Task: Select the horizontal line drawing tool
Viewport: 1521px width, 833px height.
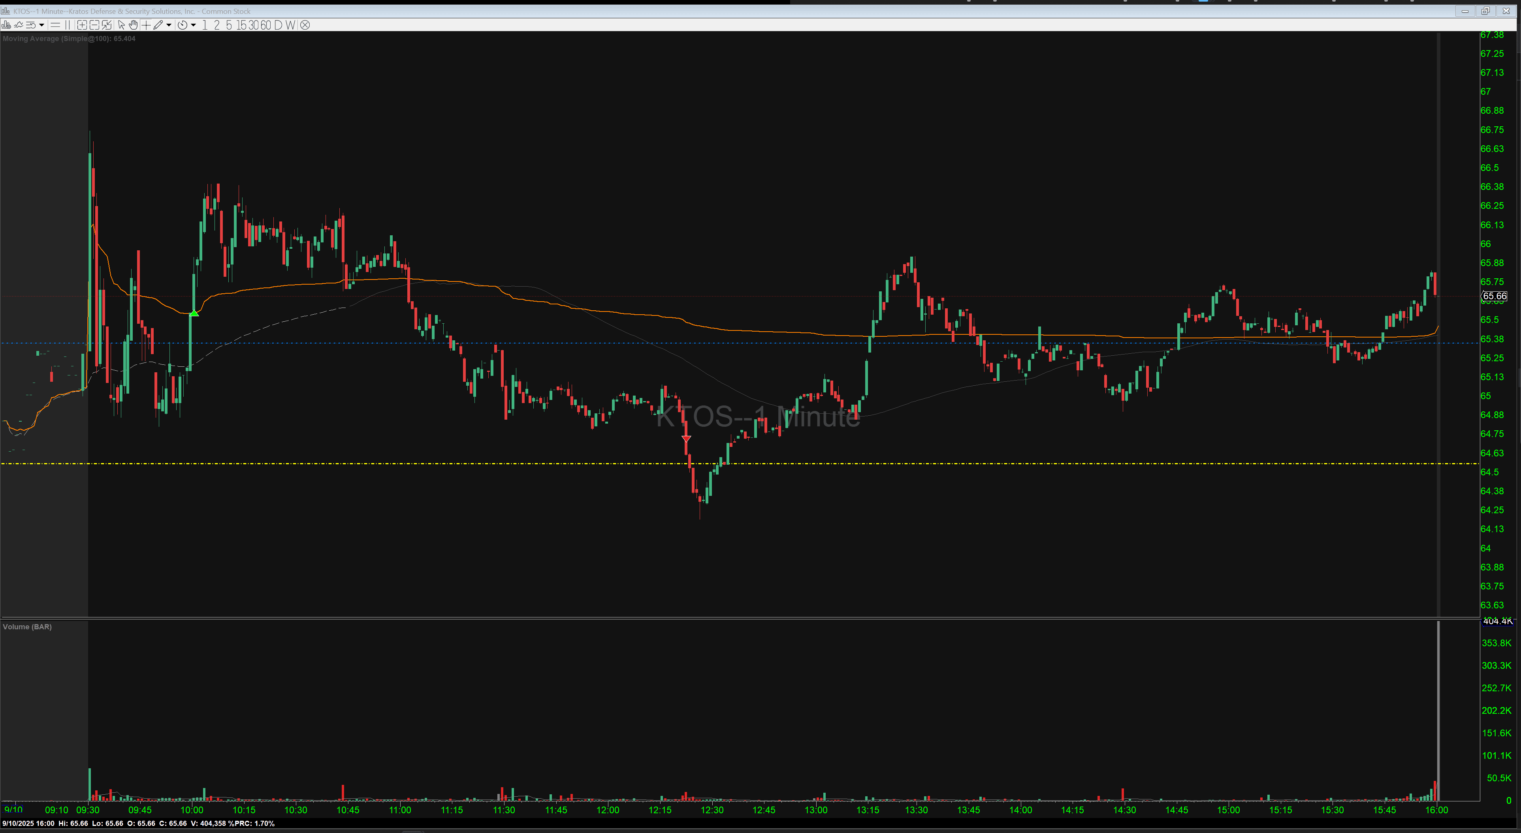Action: coord(55,25)
